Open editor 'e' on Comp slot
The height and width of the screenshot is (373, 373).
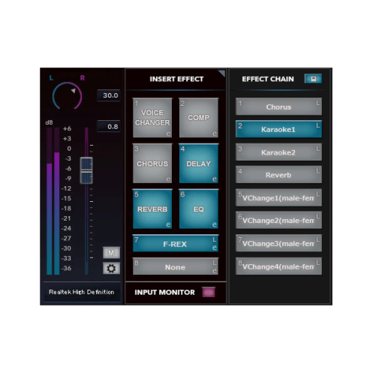[215, 134]
